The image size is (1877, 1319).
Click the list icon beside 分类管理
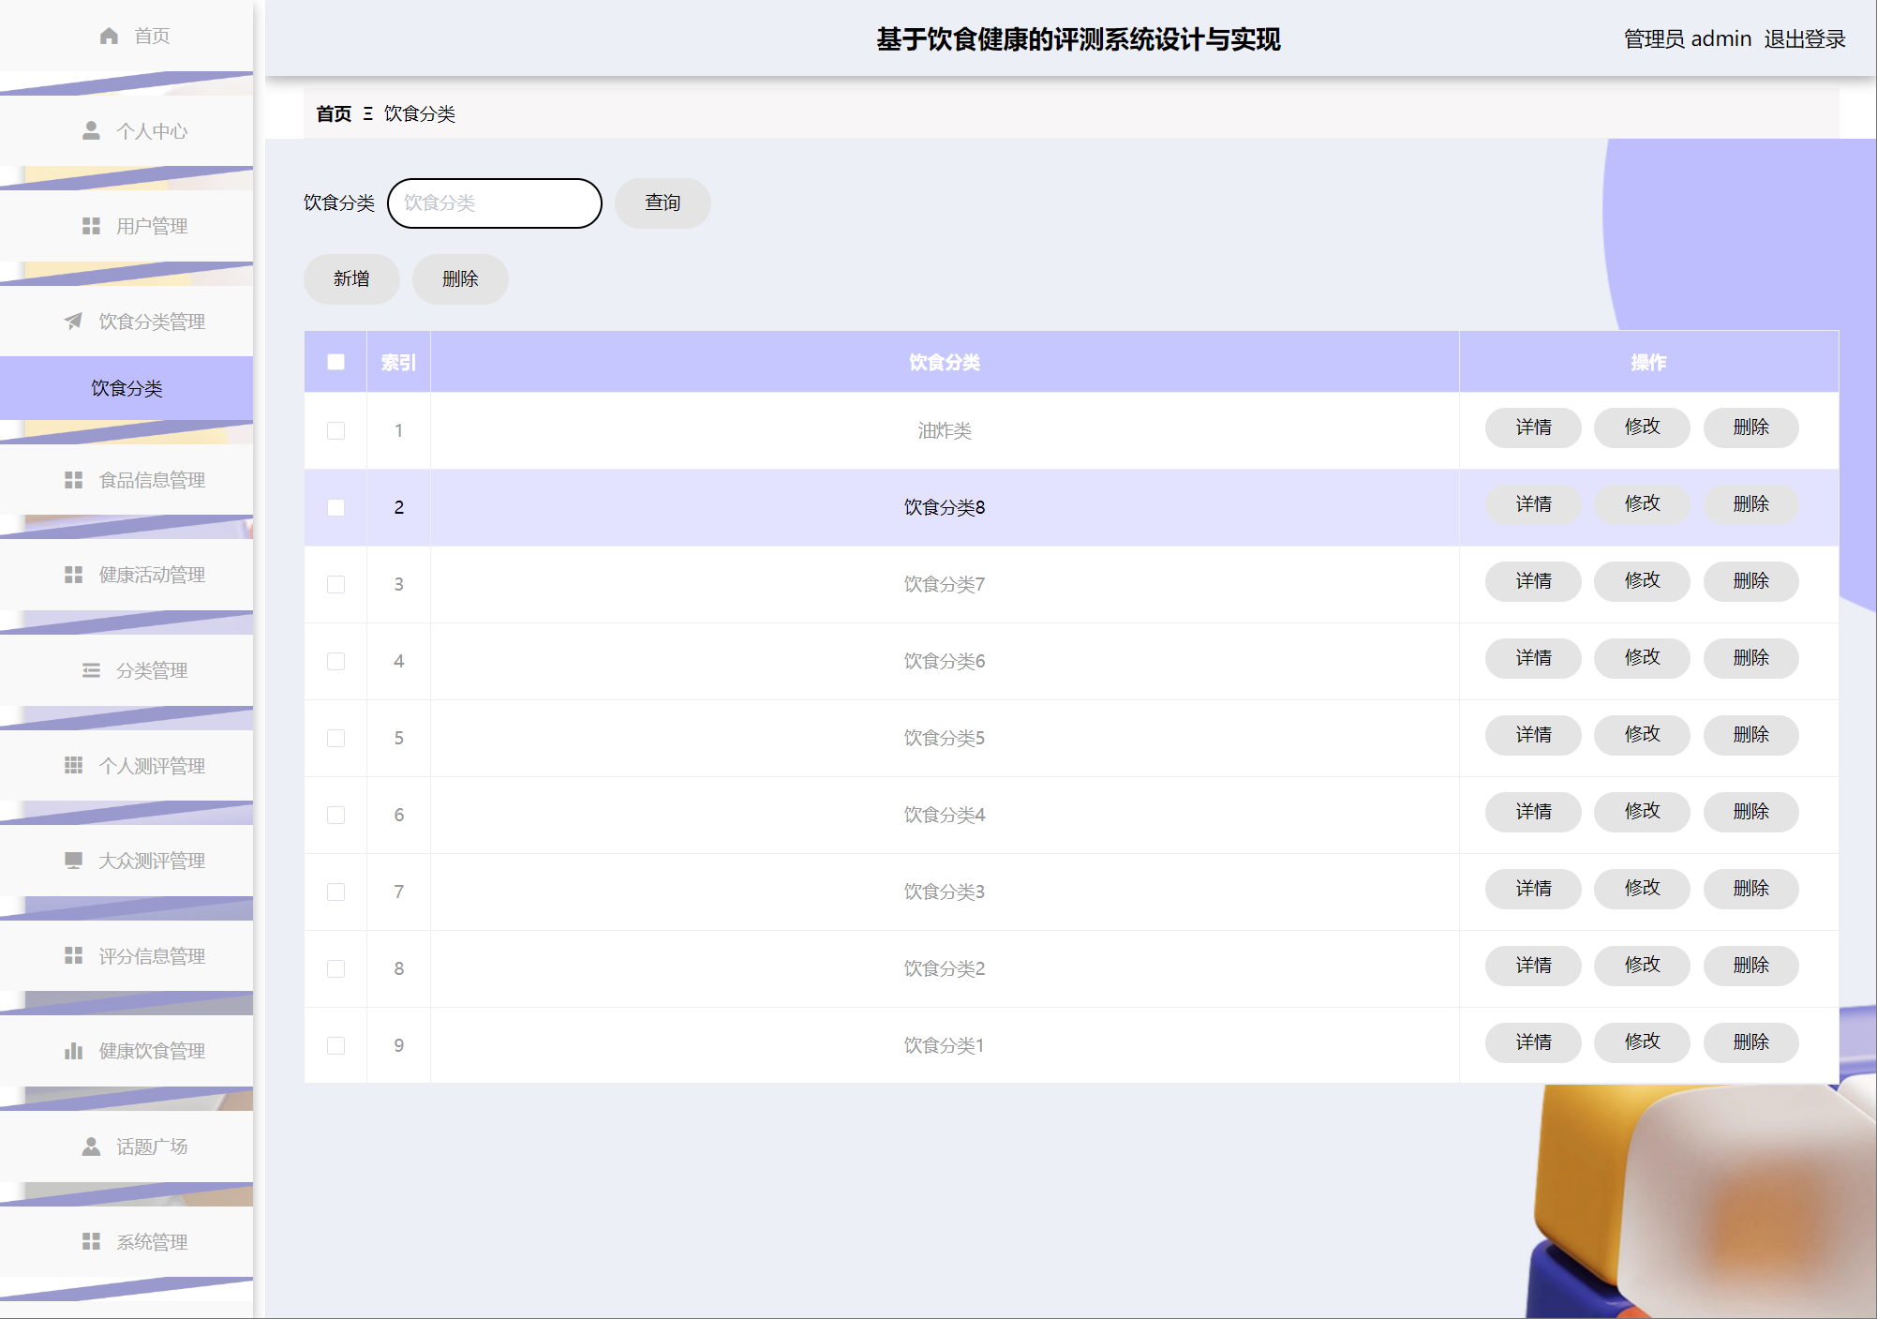click(x=91, y=670)
